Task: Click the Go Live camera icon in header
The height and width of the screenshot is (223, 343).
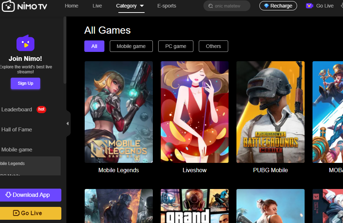Action: click(x=309, y=6)
